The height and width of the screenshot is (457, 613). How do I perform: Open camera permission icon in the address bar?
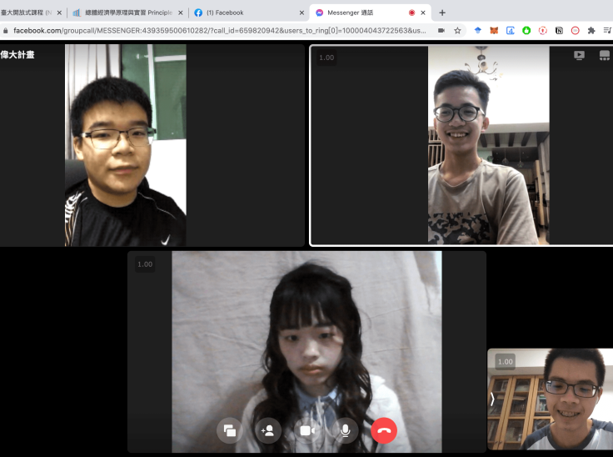pos(441,31)
